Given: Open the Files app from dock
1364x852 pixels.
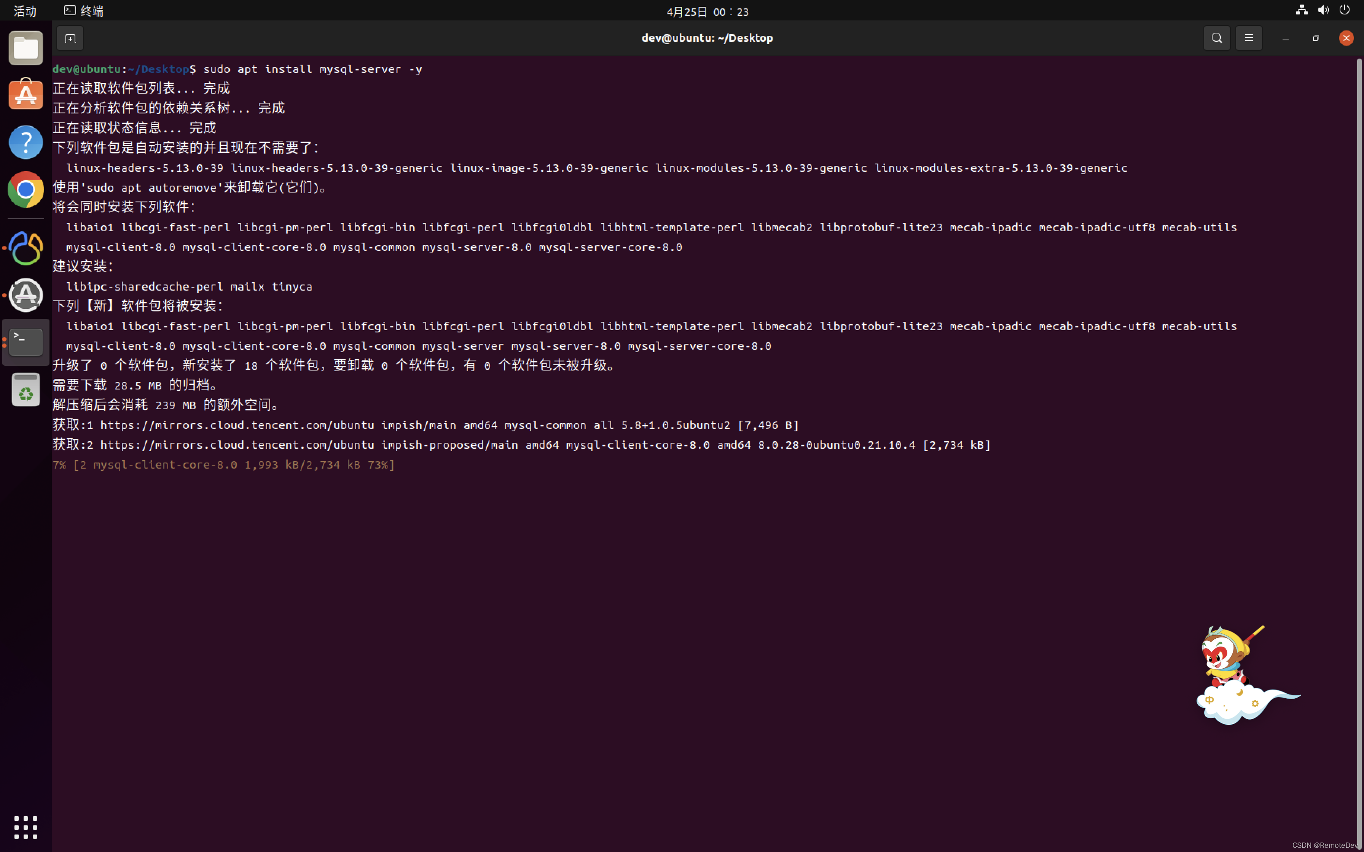Looking at the screenshot, I should [26, 48].
